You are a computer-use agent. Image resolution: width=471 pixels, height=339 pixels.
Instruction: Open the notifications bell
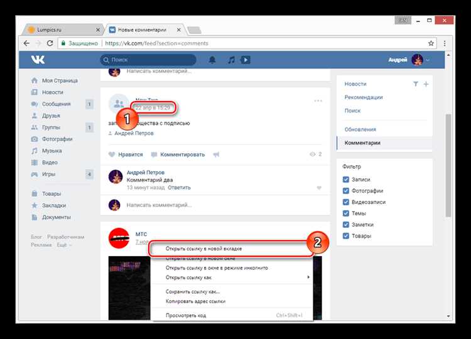(212, 60)
